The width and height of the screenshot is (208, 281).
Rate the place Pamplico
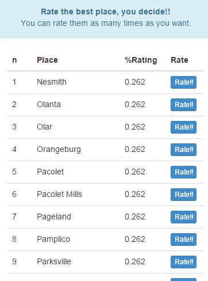pos(183,240)
